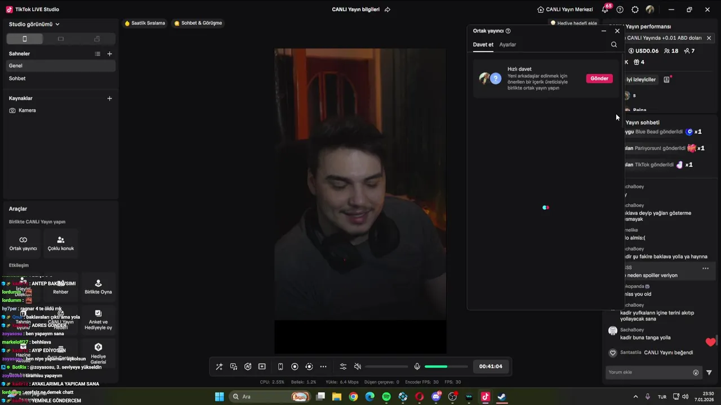This screenshot has height=405, width=721.
Task: Click the İyi izleyiciler button
Action: coord(640,80)
